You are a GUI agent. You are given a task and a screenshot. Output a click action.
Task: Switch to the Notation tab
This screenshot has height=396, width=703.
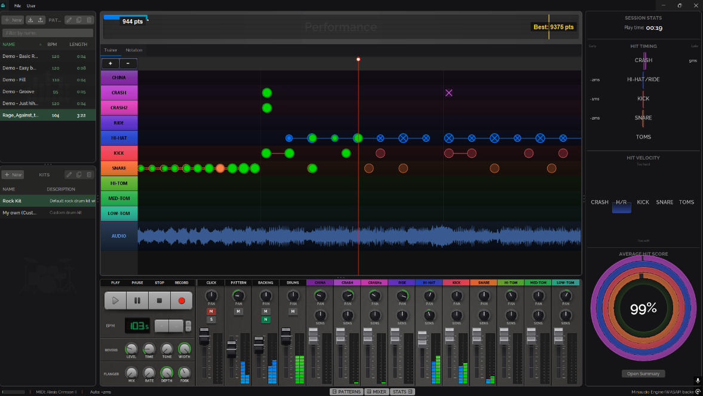point(134,50)
